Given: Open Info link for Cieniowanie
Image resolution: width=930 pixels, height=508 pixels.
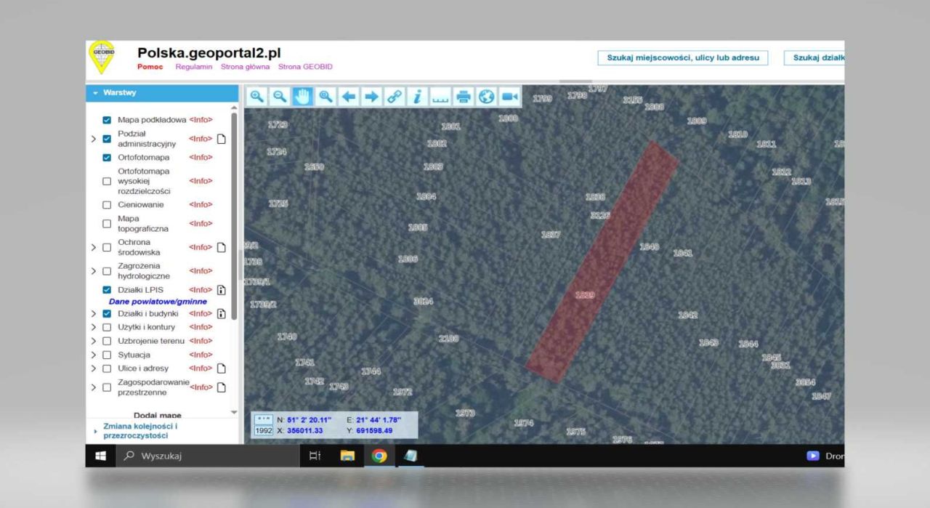Looking at the screenshot, I should (x=201, y=205).
